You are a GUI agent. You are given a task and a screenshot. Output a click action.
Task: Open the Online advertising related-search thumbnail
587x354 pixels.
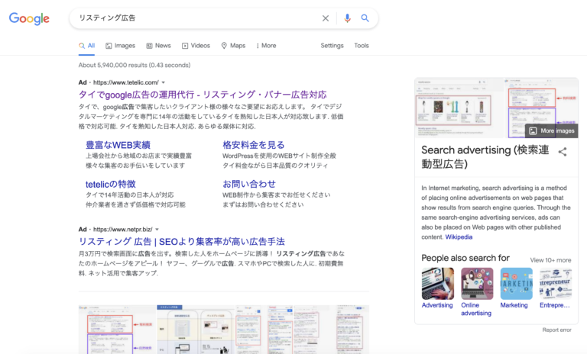477,283
